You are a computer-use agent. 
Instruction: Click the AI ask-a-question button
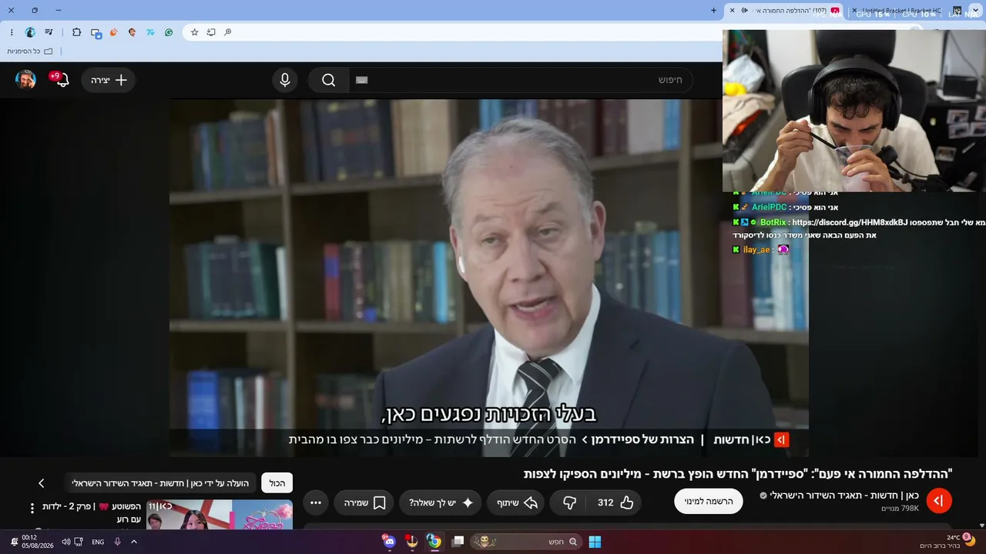(x=441, y=502)
